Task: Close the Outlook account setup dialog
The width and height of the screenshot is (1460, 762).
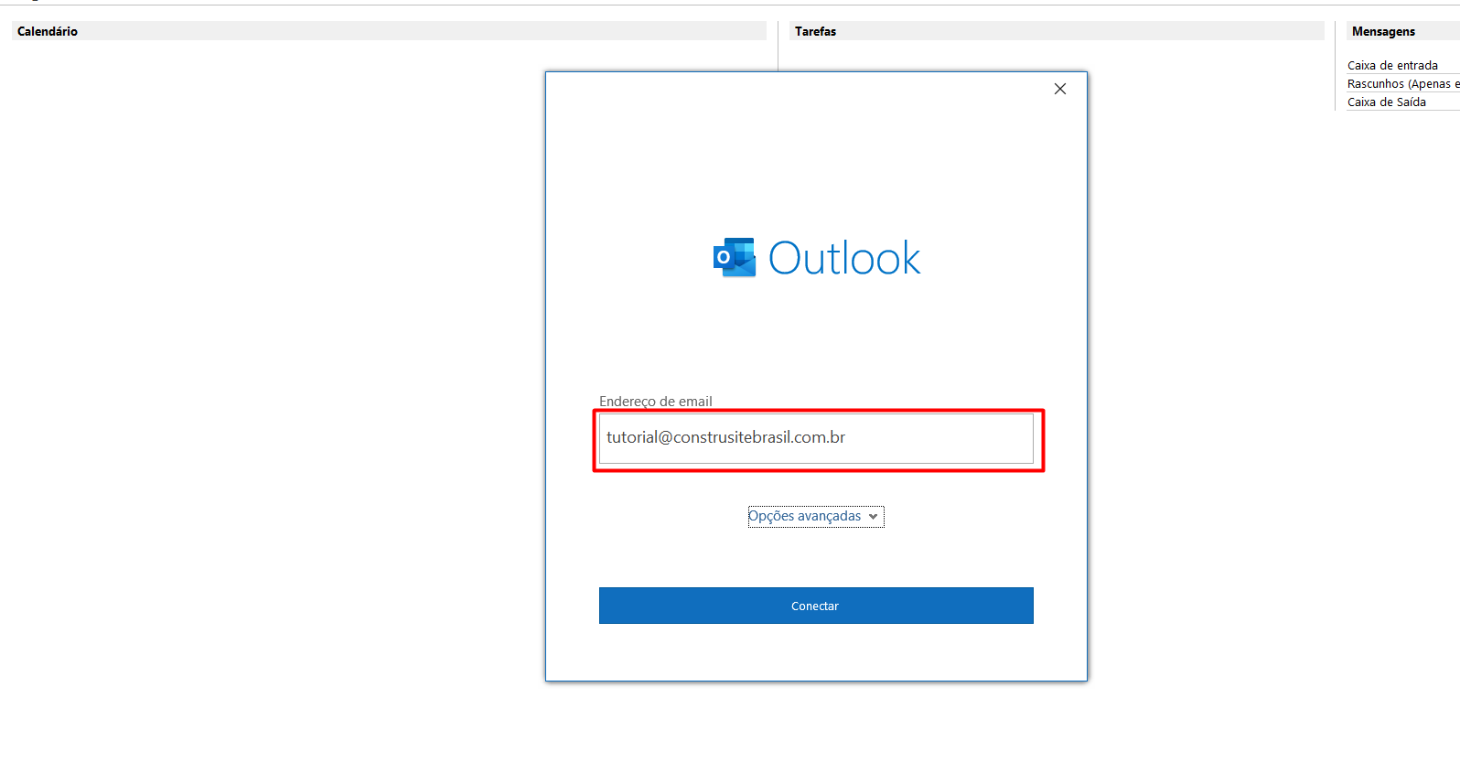Action: (x=1059, y=89)
